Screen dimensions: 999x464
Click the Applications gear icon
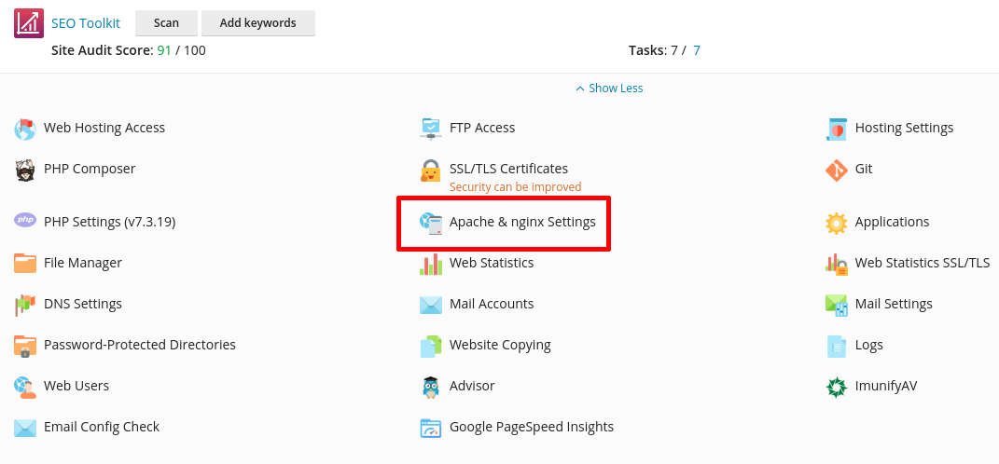837,223
